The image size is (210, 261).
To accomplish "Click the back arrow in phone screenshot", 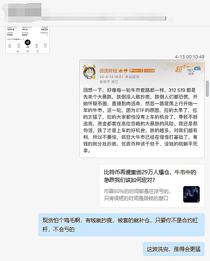I will 38,51.
